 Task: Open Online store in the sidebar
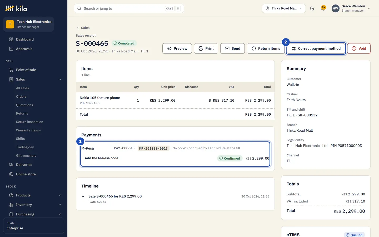pos(34,174)
